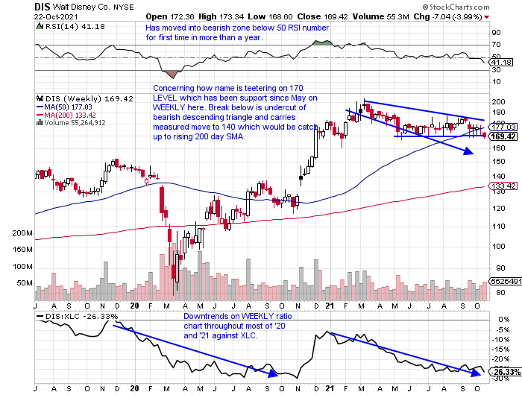Click the -26.33% tag on ratio axis
522x395 pixels.
506,372
